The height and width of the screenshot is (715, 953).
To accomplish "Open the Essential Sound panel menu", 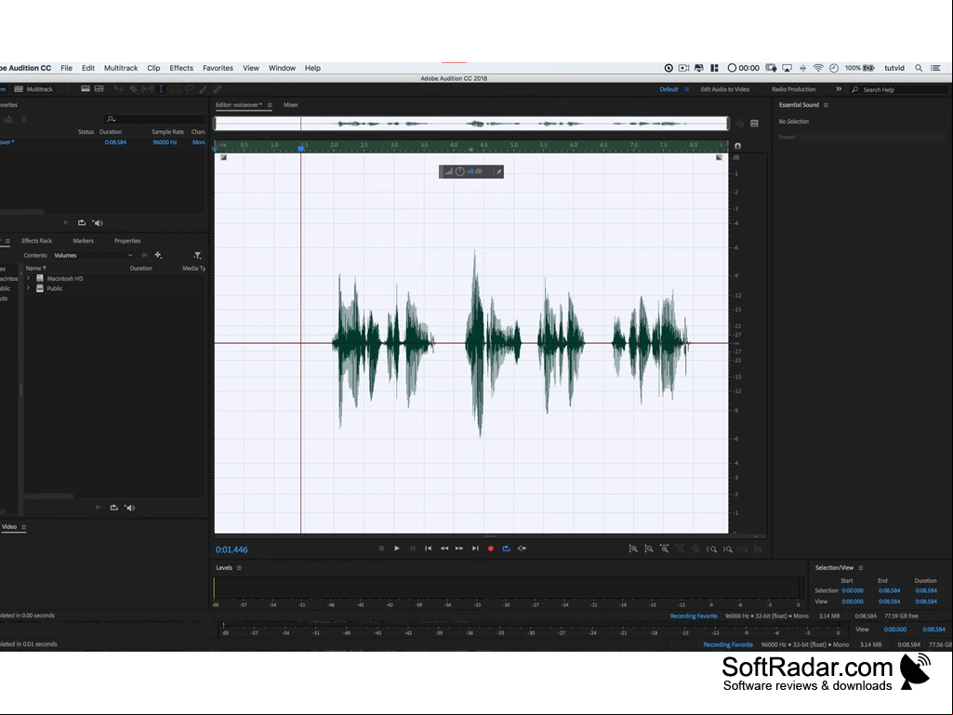I will 826,104.
